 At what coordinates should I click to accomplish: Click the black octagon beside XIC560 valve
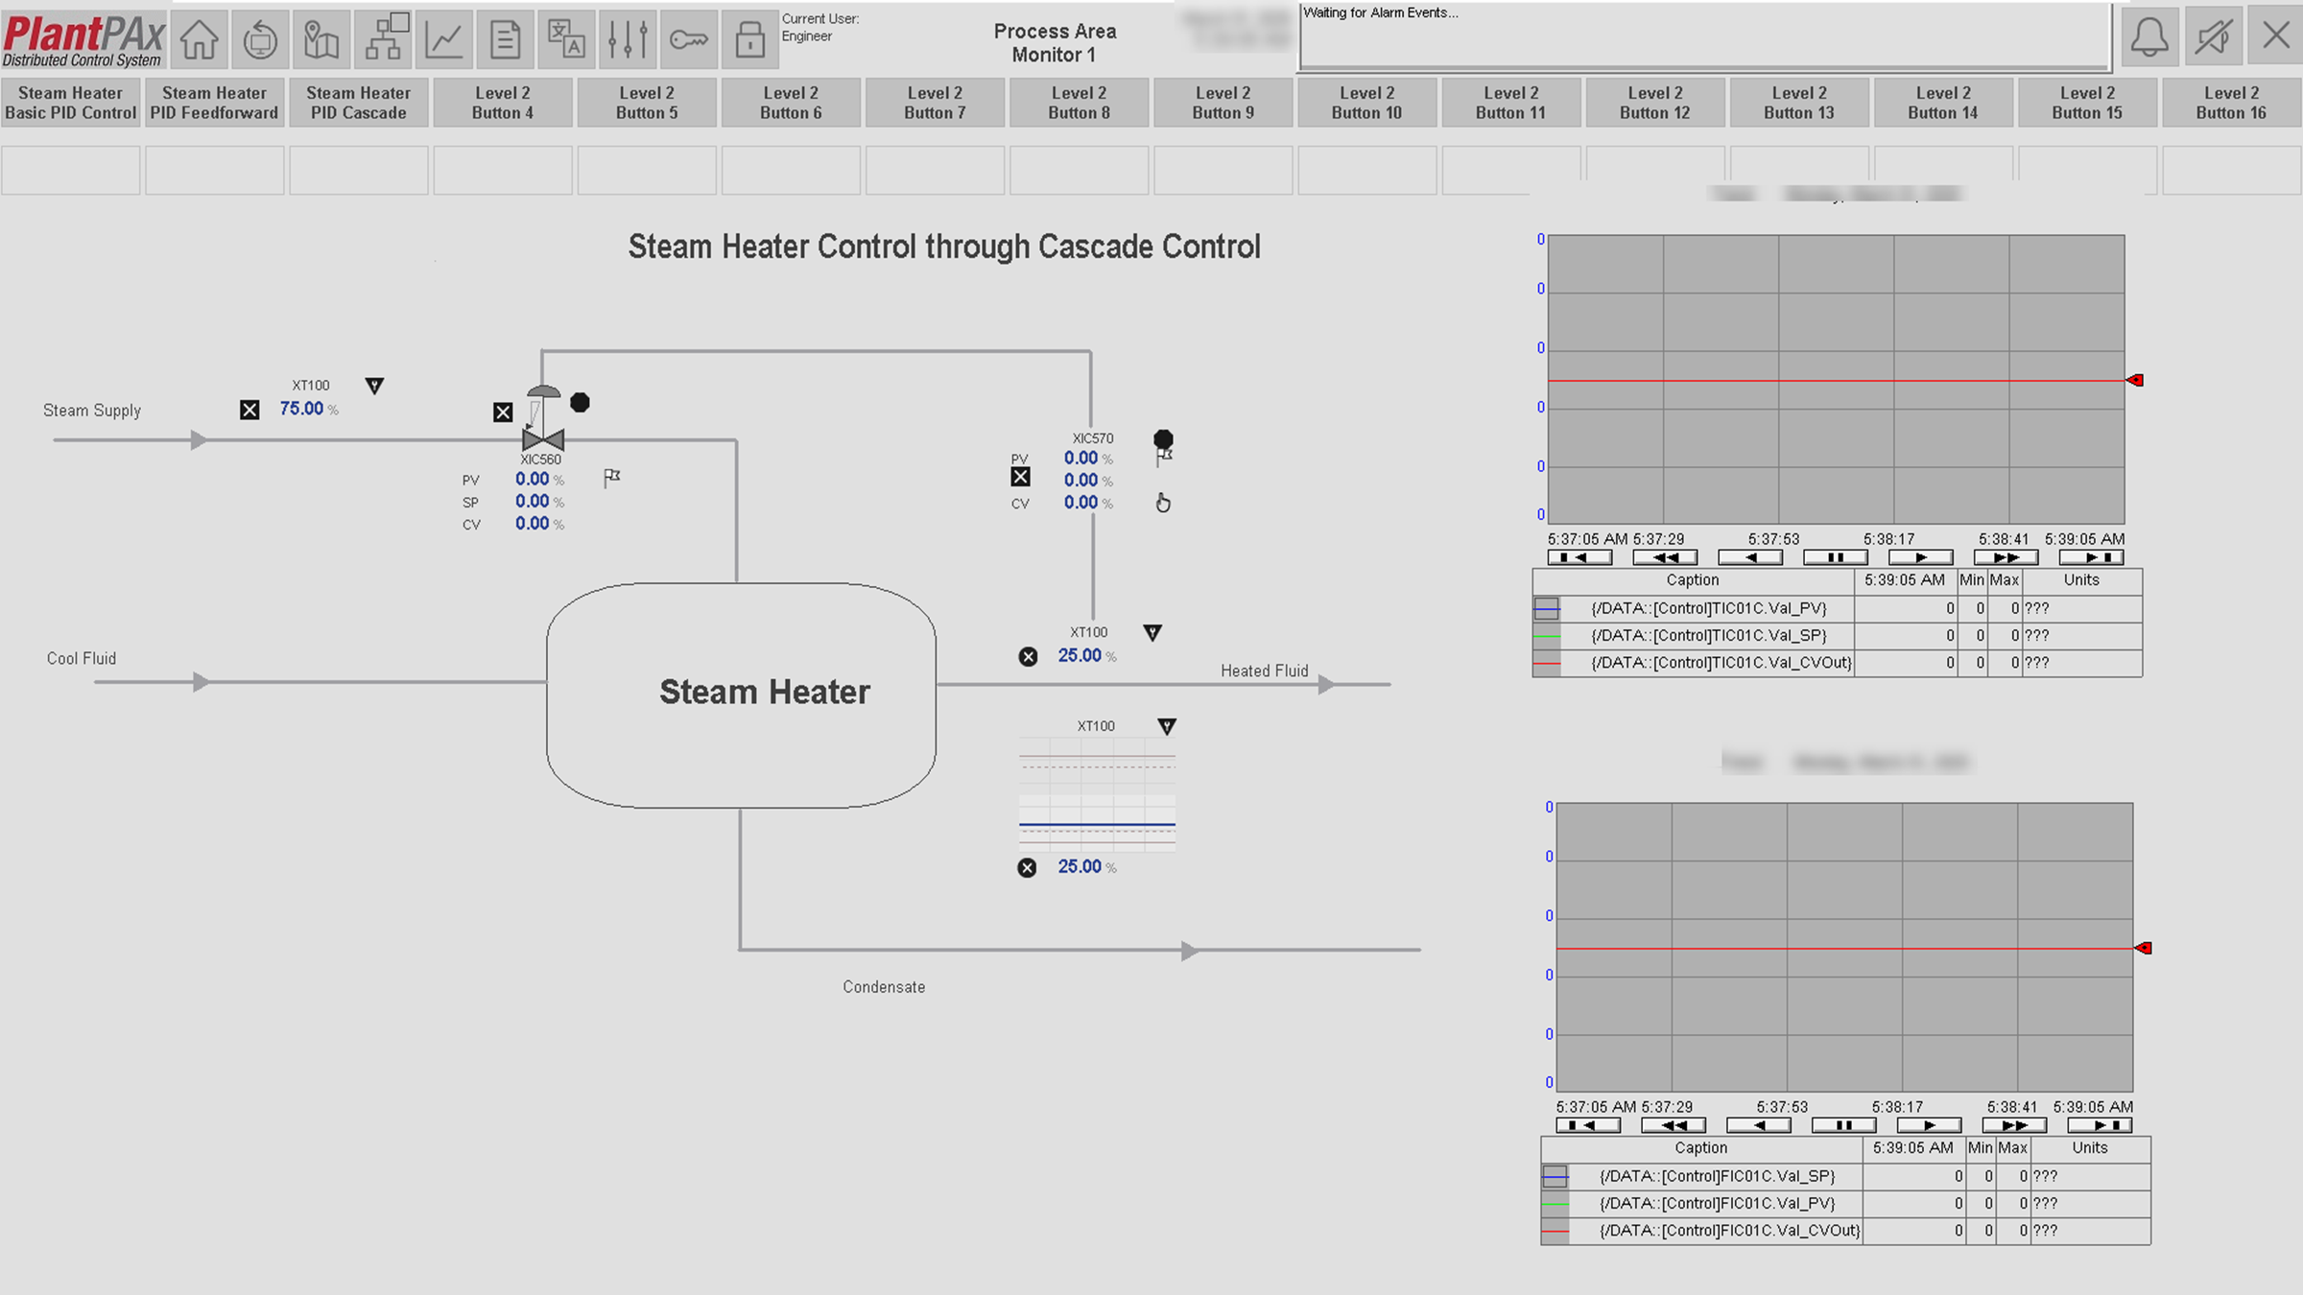tap(580, 403)
